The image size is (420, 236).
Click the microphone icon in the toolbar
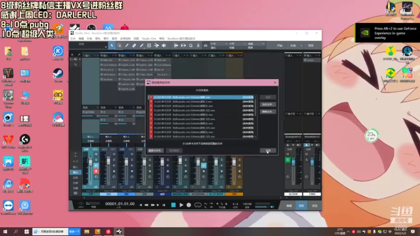(198, 46)
